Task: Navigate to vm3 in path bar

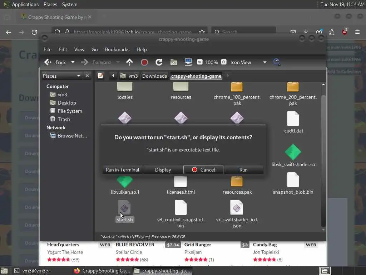Action: pos(129,76)
